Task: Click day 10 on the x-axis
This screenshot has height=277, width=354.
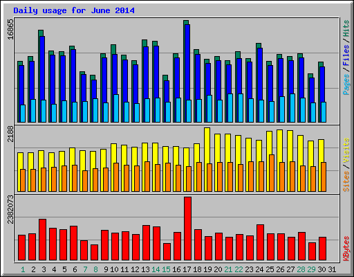Action: pyautogui.click(x=114, y=269)
